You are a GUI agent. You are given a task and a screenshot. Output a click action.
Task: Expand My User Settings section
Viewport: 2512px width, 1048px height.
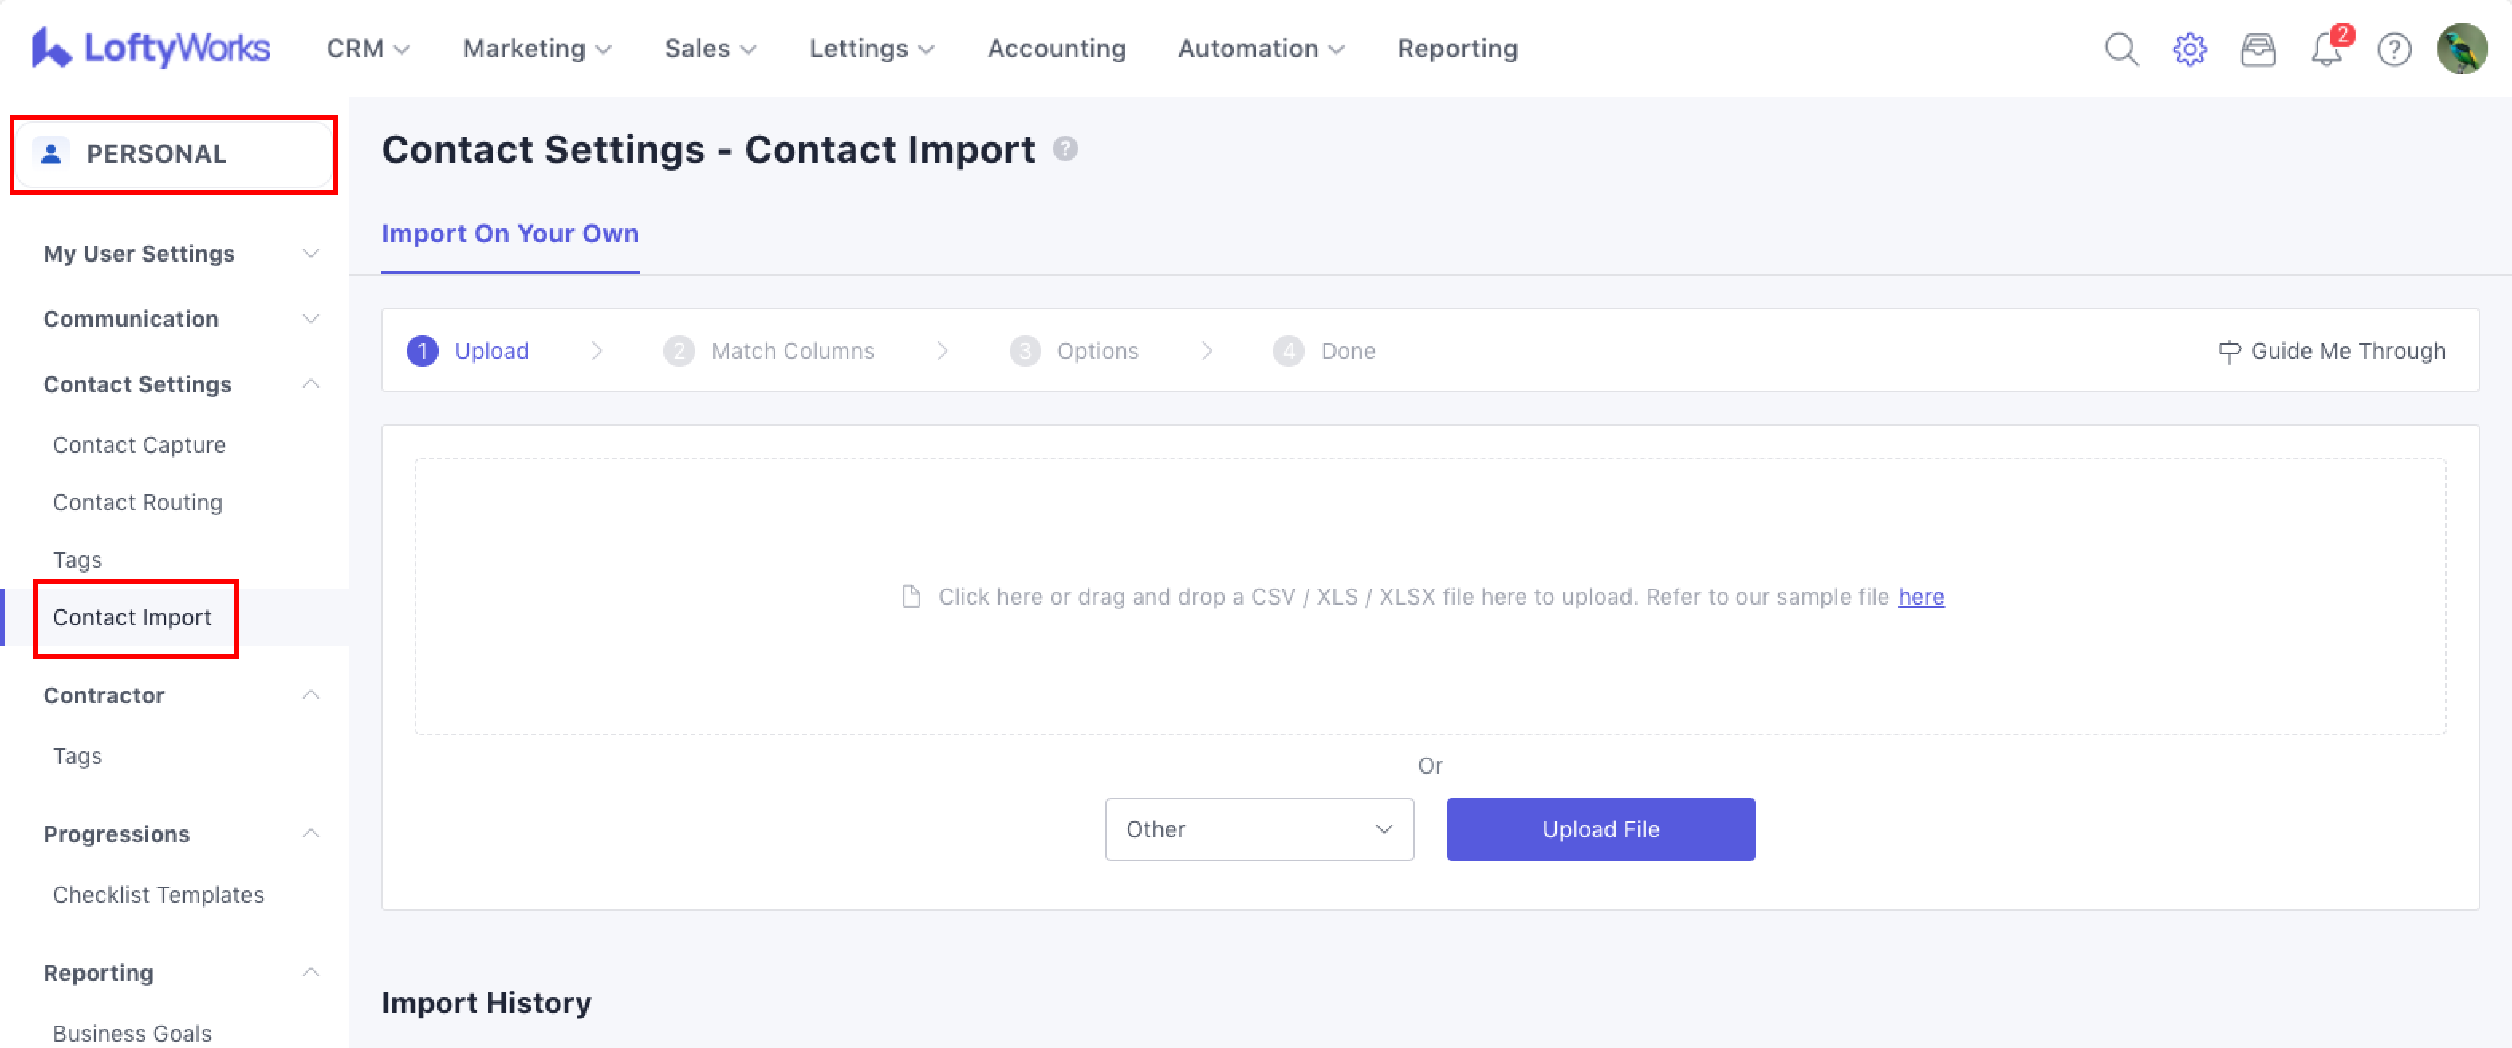(180, 254)
